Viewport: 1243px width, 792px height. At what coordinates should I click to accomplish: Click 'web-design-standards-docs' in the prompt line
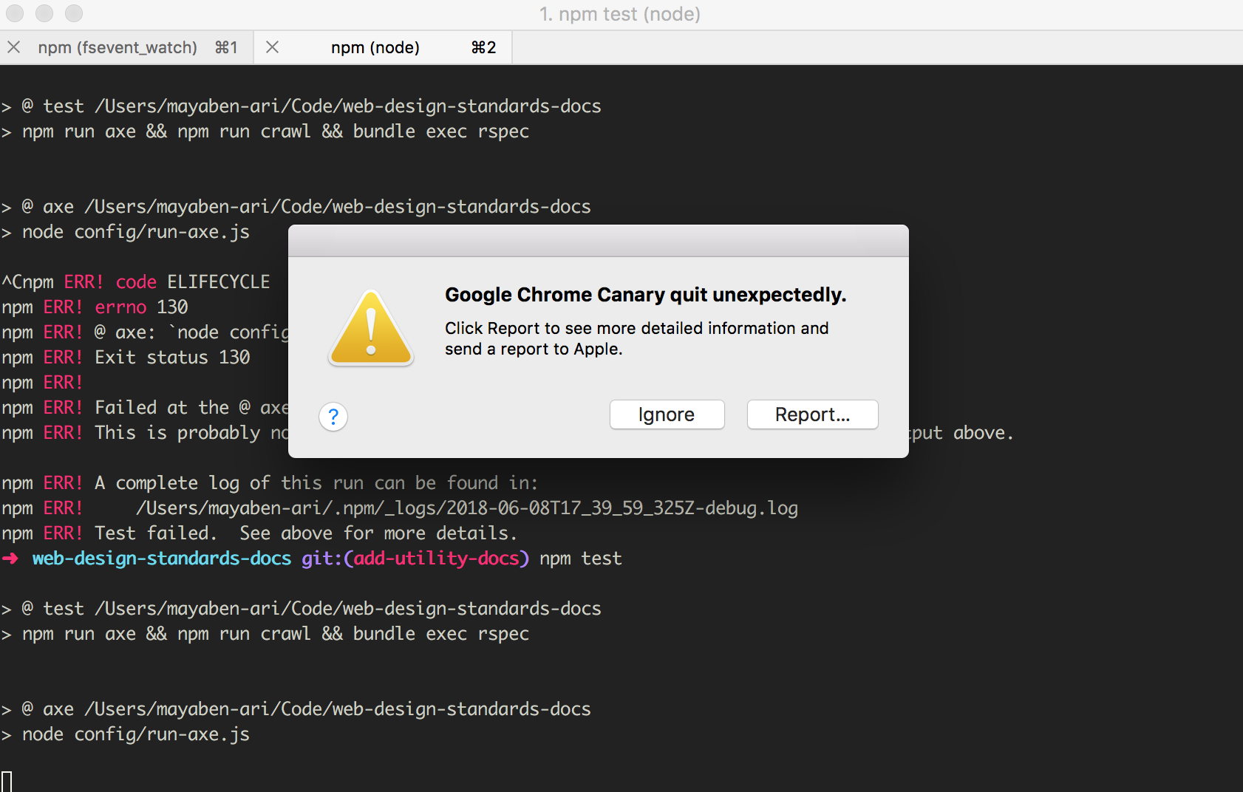[162, 559]
